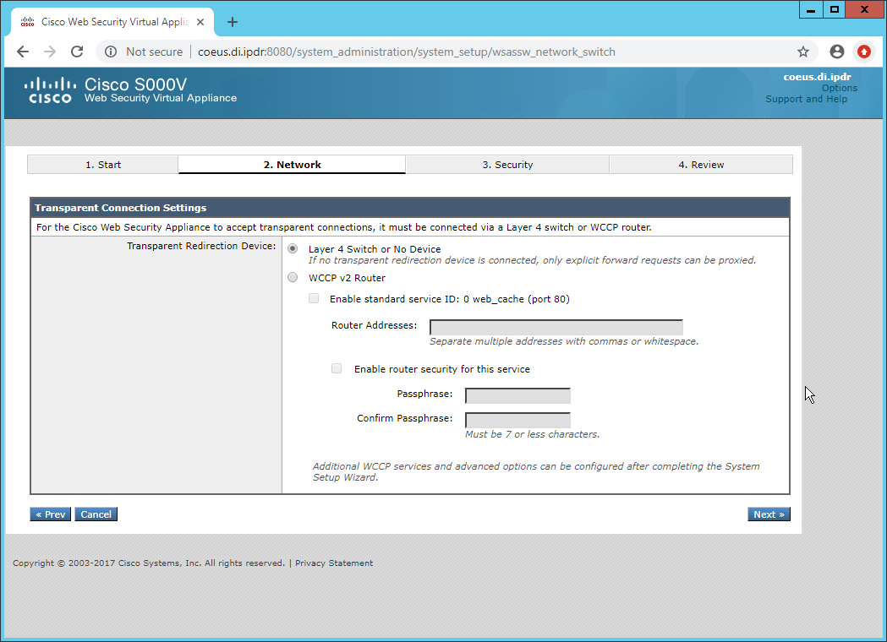This screenshot has height=642, width=887.
Task: Click the Confirm Passphrase field
Action: (517, 420)
